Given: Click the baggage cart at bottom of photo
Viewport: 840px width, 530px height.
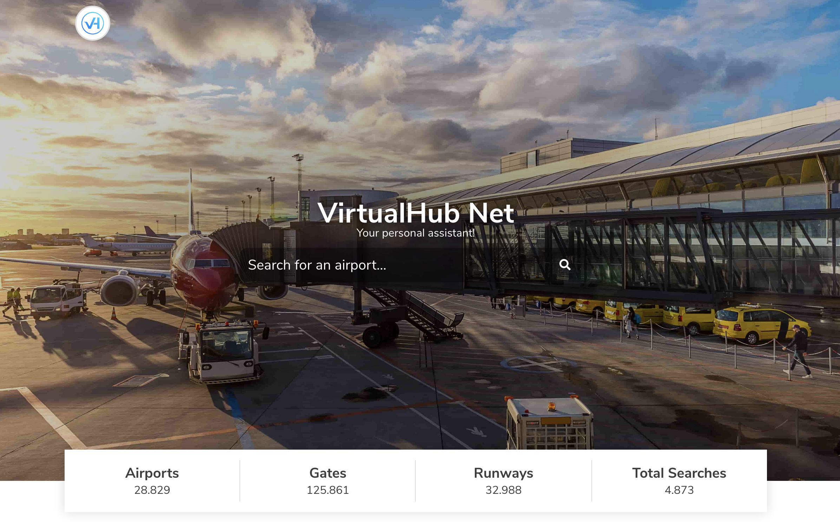Looking at the screenshot, I should 550,424.
